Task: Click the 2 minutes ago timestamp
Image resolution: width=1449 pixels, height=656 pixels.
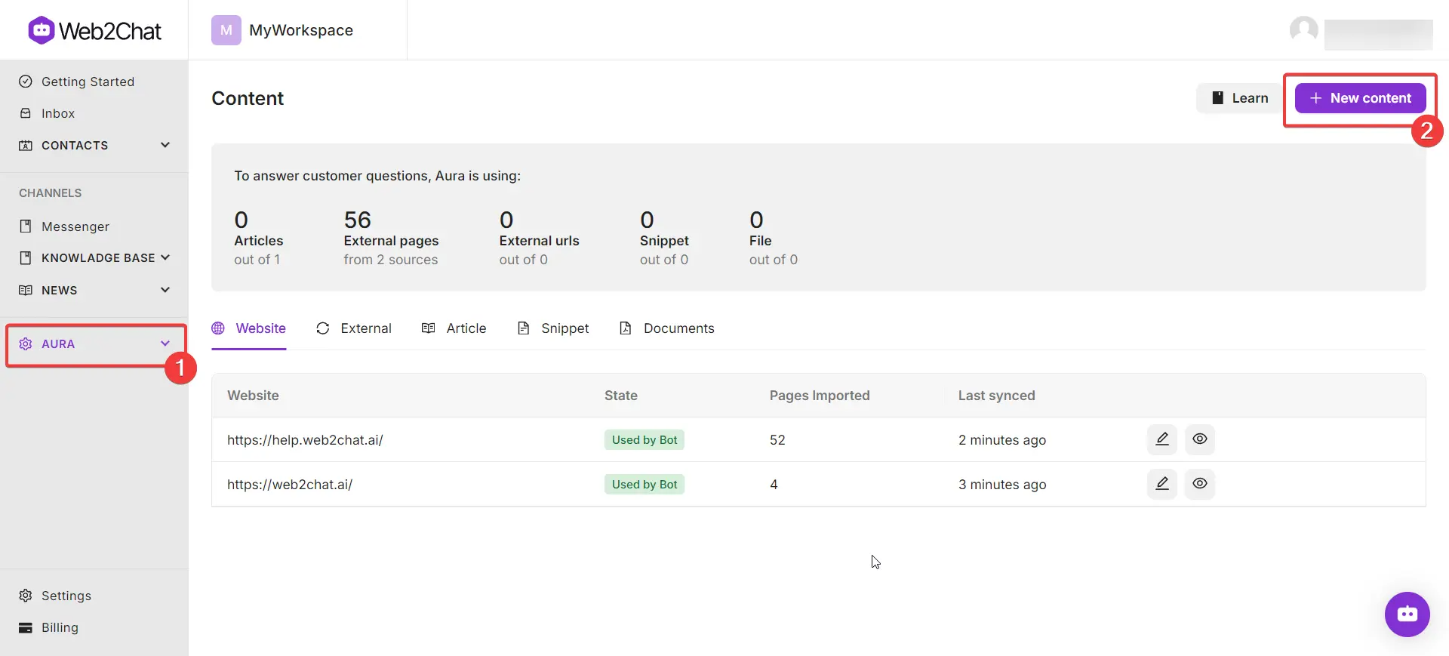Action: (1002, 440)
